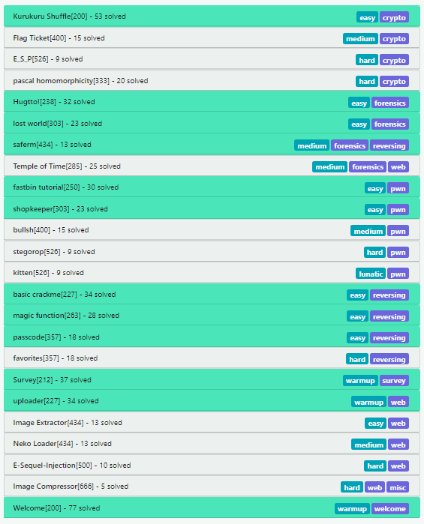This screenshot has height=524, width=424.
Task: Click the forensics tag on Hugtto!
Action: pyautogui.click(x=390, y=103)
